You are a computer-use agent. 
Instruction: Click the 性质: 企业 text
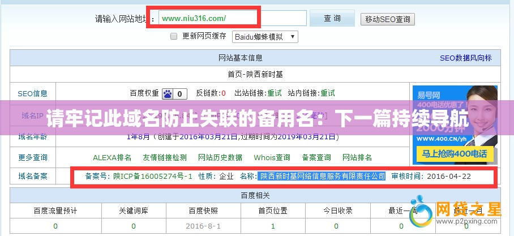[216, 177]
